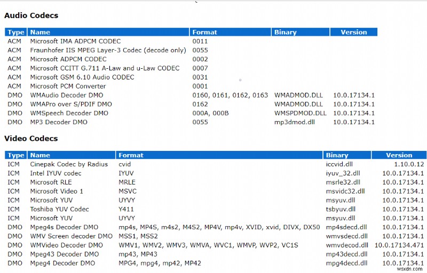This screenshot has width=427, height=273.
Task: Click the Y411 format value
Action: (x=126, y=209)
